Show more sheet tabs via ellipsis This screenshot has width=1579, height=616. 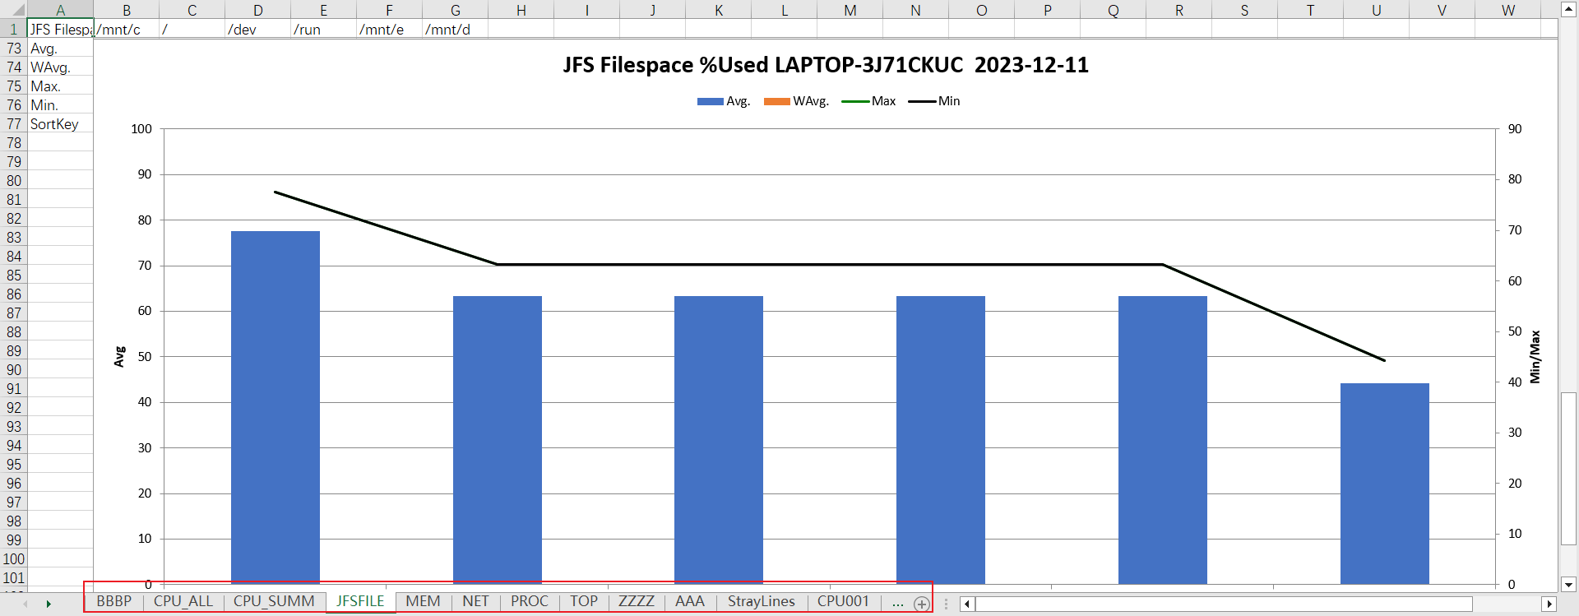[x=897, y=602]
